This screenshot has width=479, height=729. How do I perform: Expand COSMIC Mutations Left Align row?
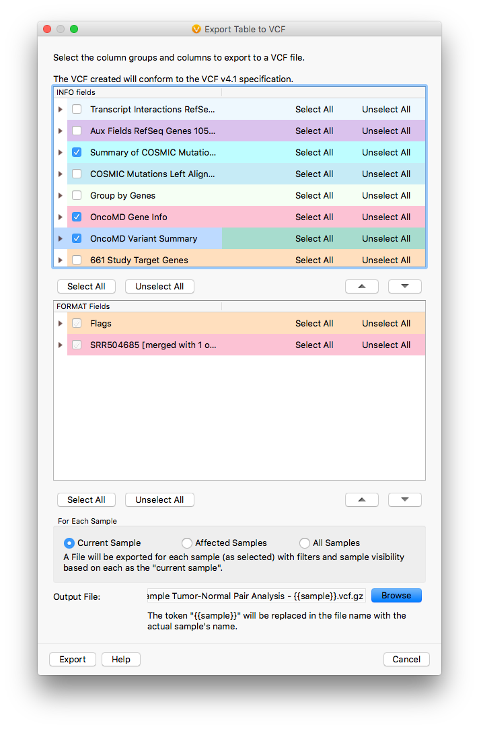(x=61, y=174)
